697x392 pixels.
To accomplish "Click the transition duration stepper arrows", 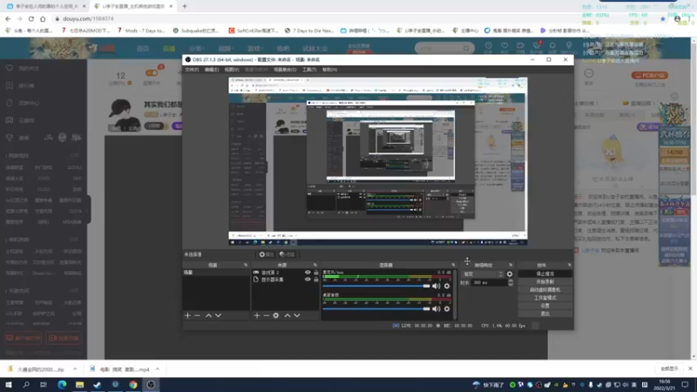I will tap(511, 282).
